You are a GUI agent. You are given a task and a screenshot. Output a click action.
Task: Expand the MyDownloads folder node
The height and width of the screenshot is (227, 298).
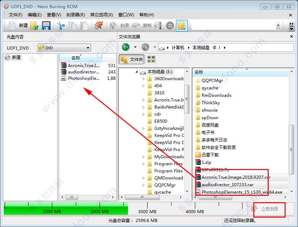pyautogui.click(x=144, y=157)
